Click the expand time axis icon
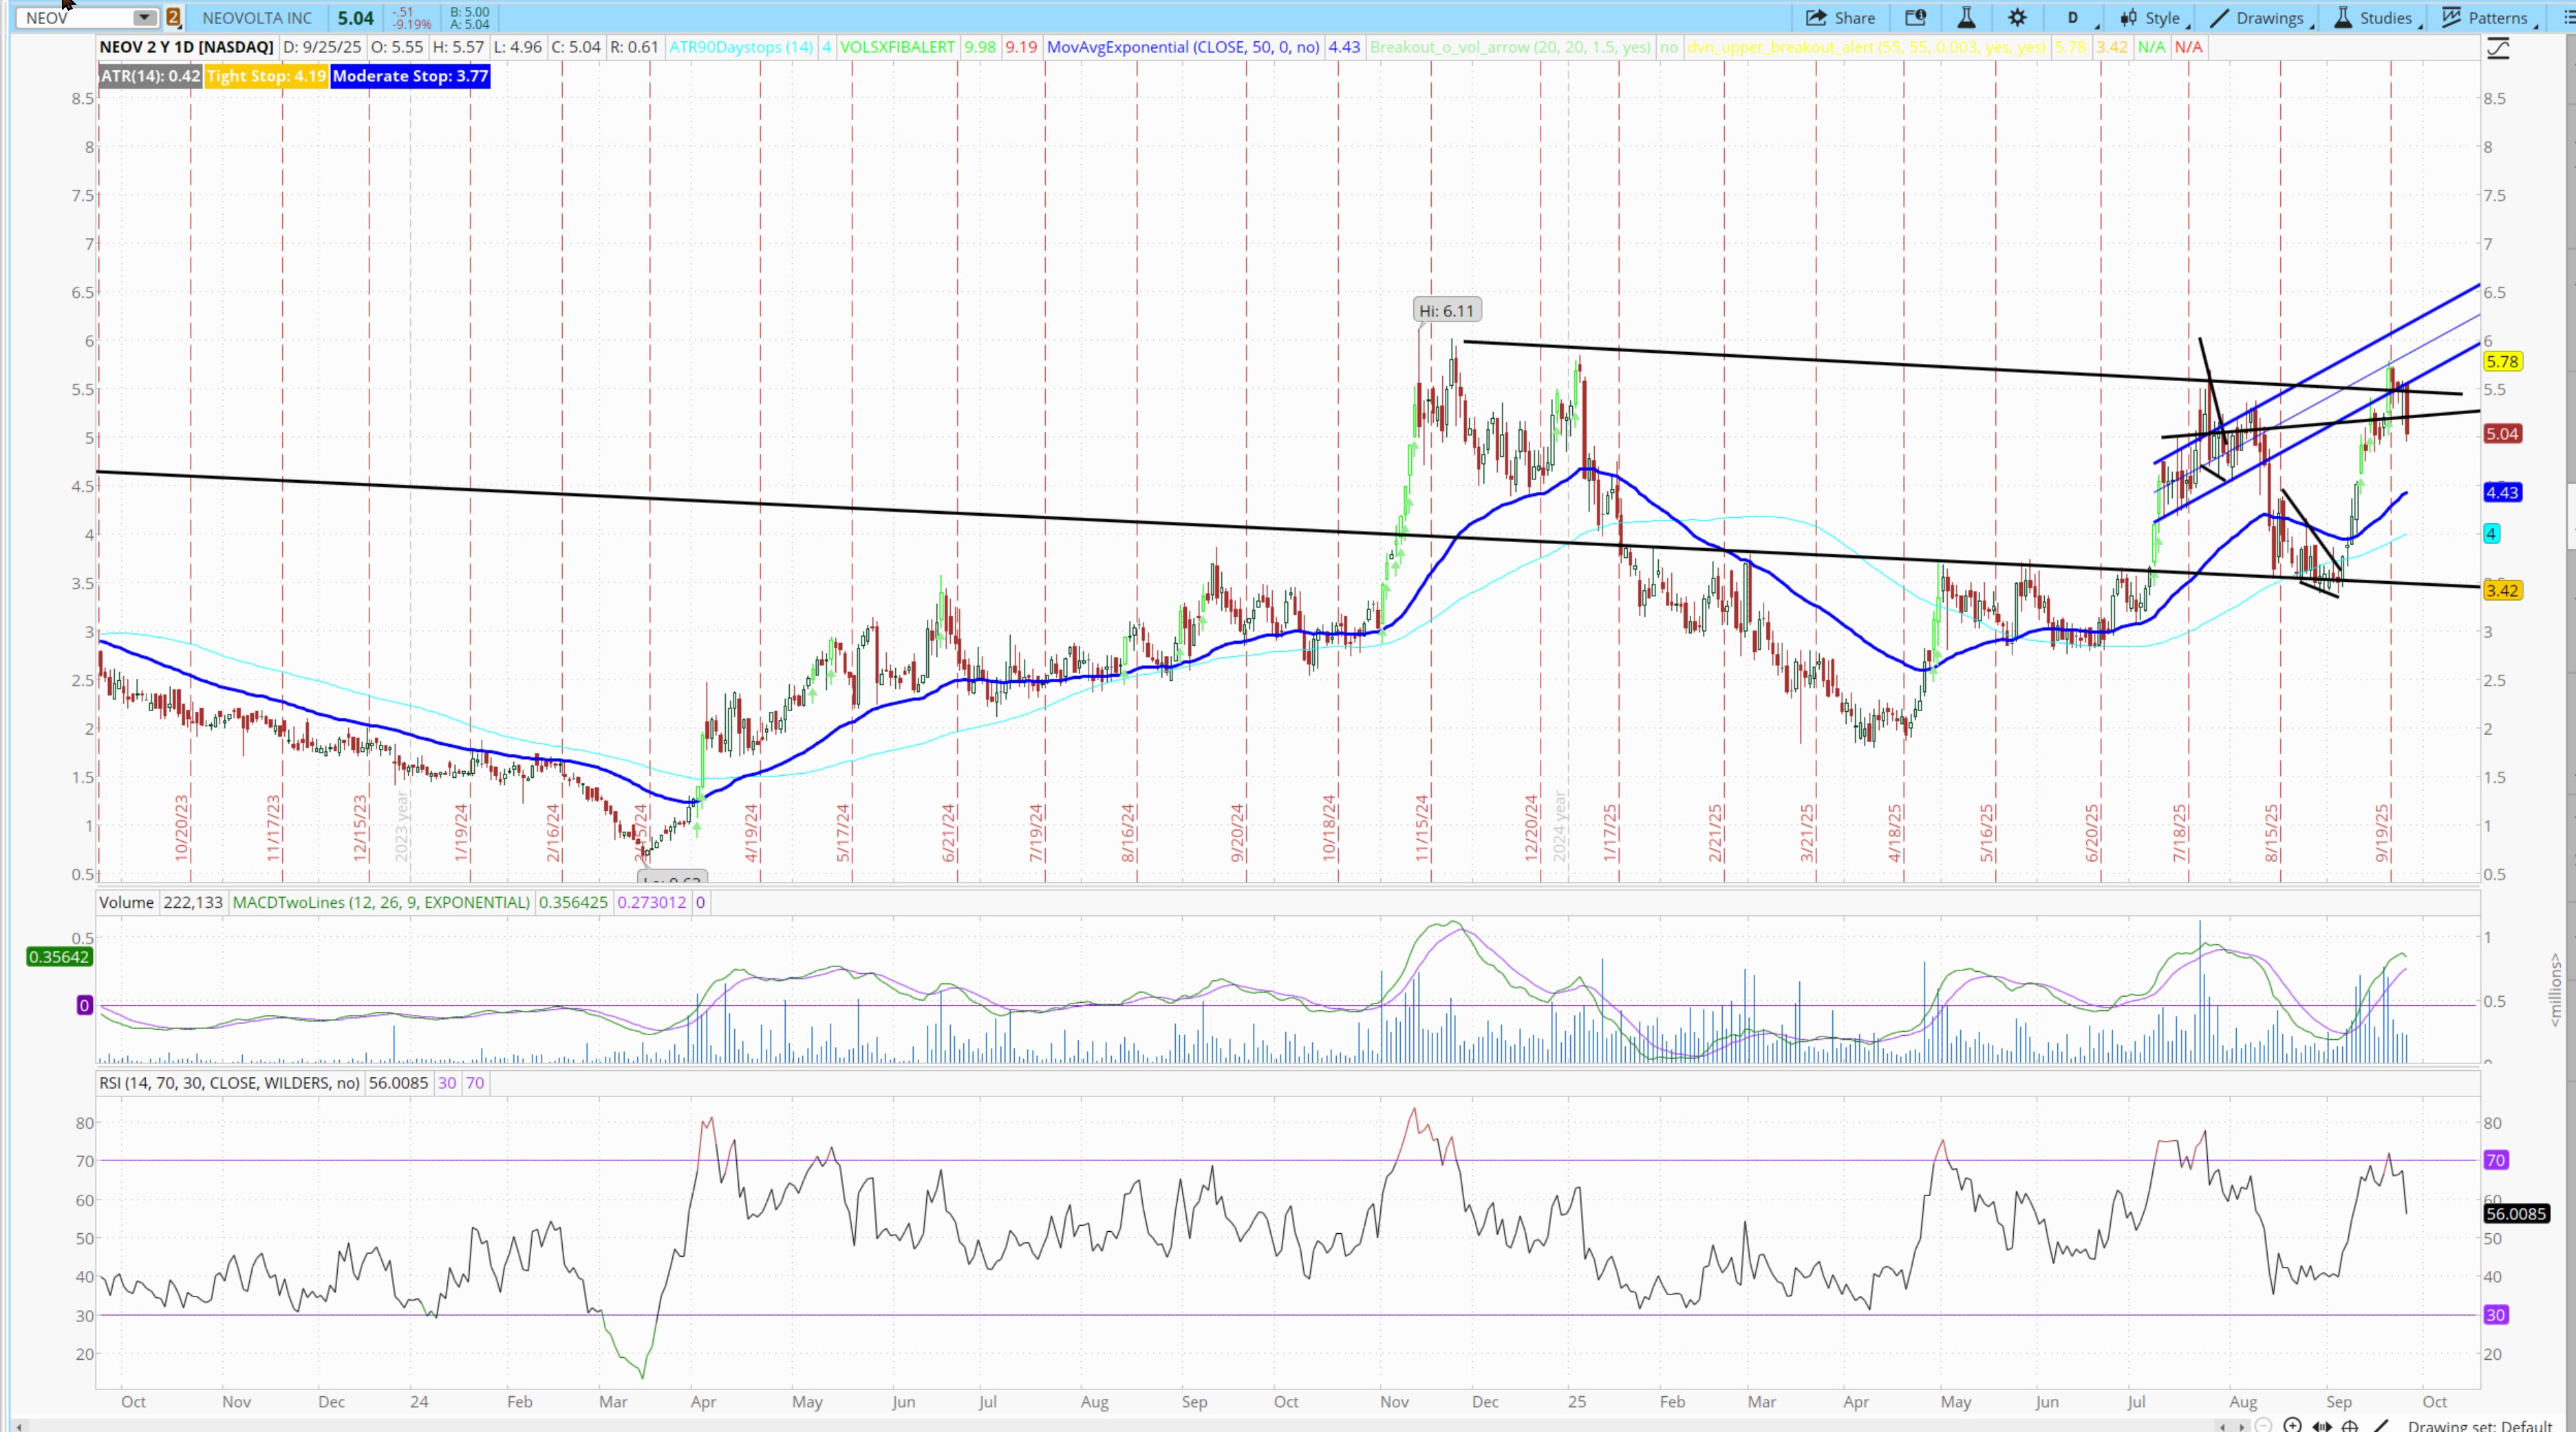The image size is (2576, 1432). pyautogui.click(x=2322, y=1426)
